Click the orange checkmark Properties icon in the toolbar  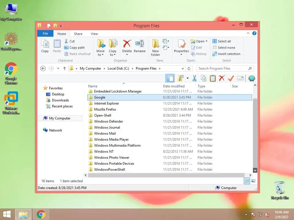pos(231,78)
